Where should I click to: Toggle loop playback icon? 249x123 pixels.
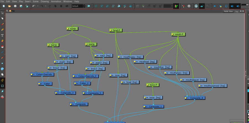pyautogui.click(x=226, y=6)
